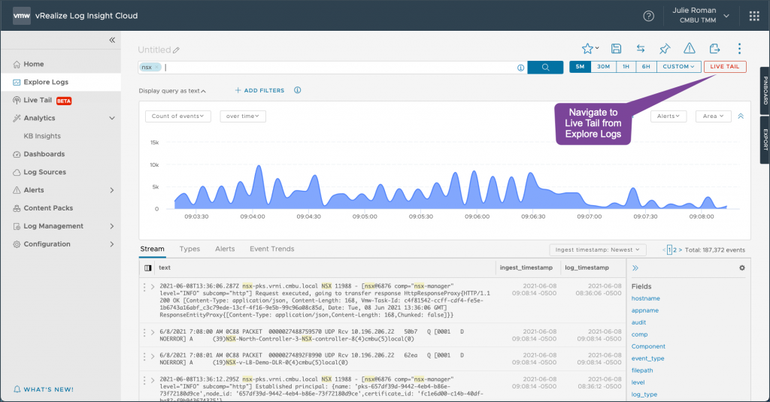The height and width of the screenshot is (402, 770).
Task: Click the export/share icon in the toolbar
Action: point(714,49)
